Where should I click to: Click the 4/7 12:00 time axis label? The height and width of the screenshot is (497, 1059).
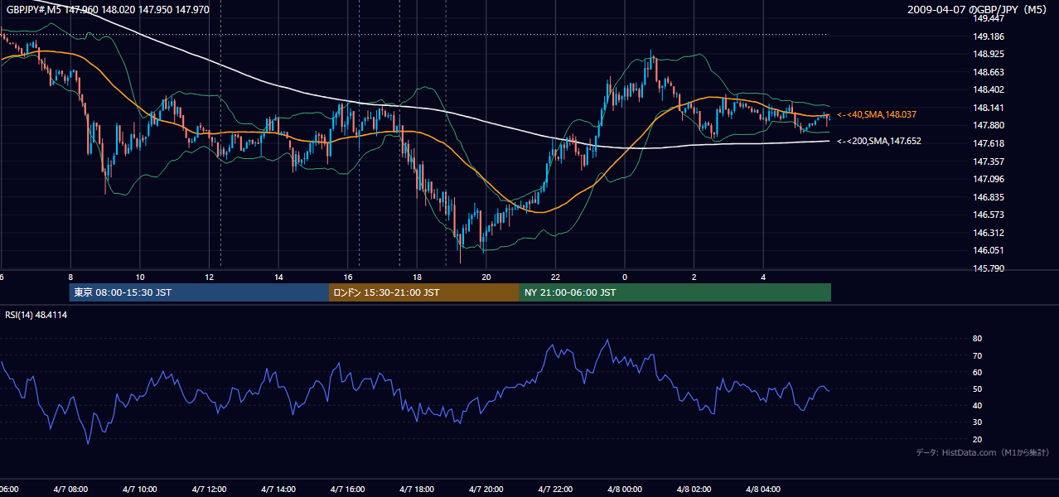pyautogui.click(x=209, y=489)
